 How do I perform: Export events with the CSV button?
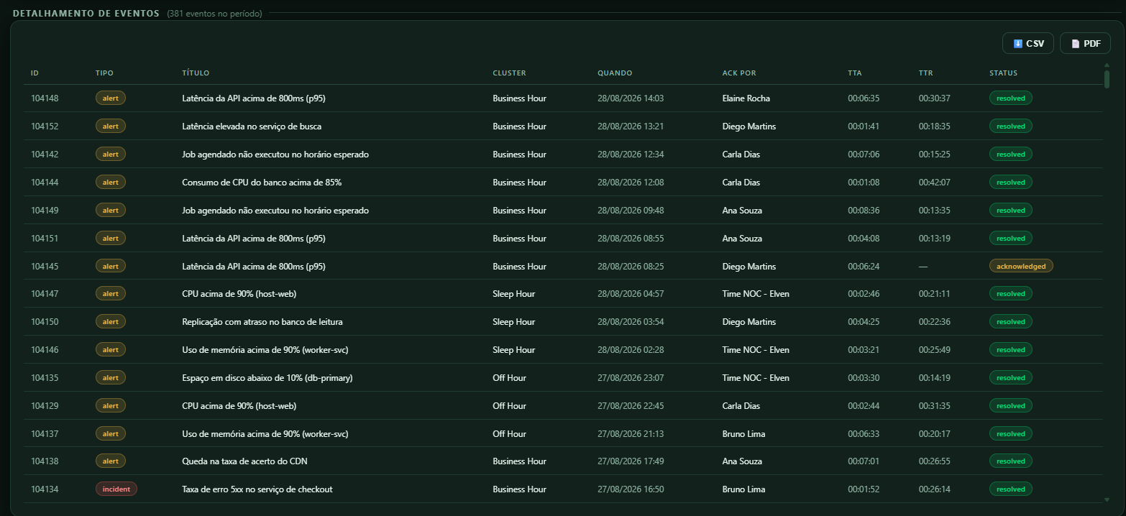1028,43
